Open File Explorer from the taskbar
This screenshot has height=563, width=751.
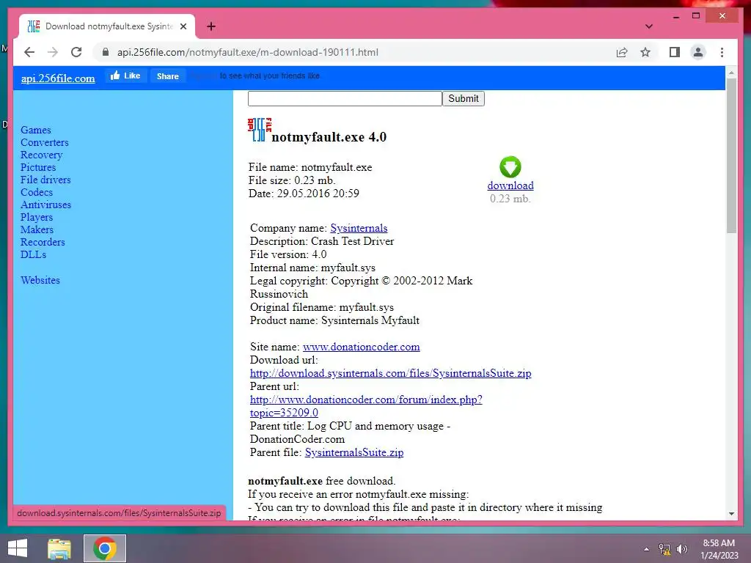pos(59,548)
